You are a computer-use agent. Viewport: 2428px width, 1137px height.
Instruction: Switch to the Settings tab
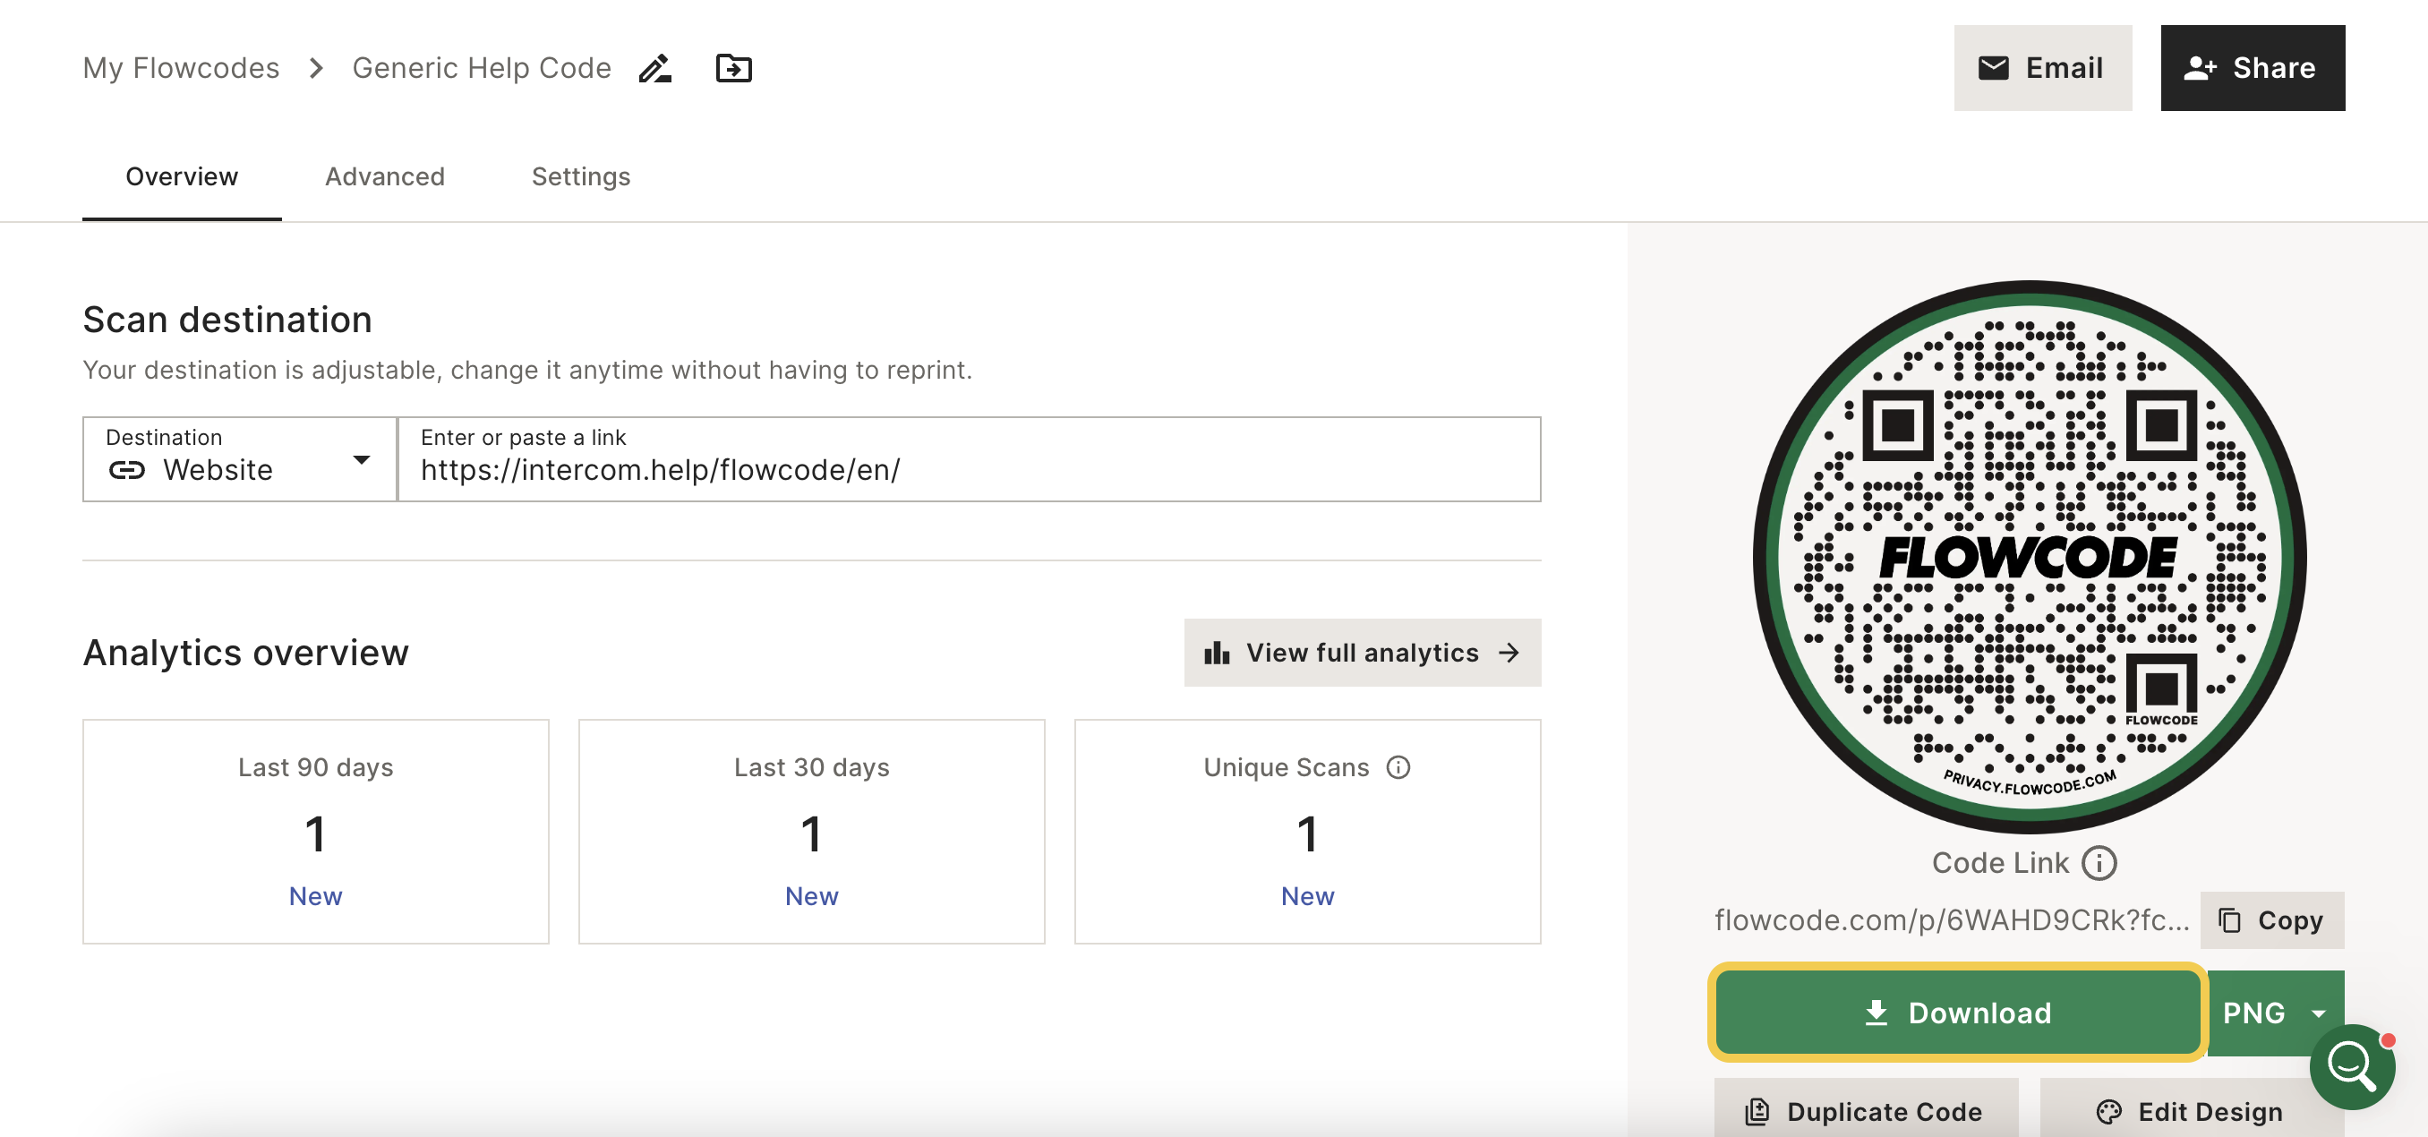pyautogui.click(x=581, y=176)
